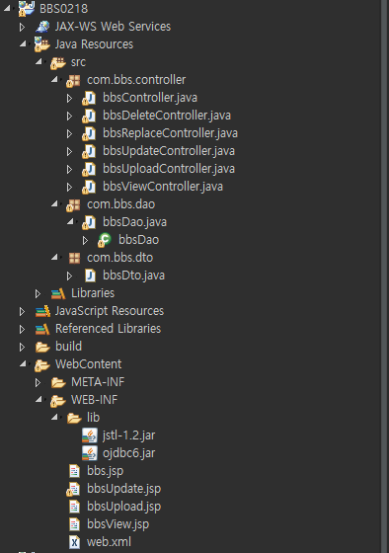The width and height of the screenshot is (389, 553).
Task: Select the bbsUpload.jsp file
Action: tap(123, 507)
